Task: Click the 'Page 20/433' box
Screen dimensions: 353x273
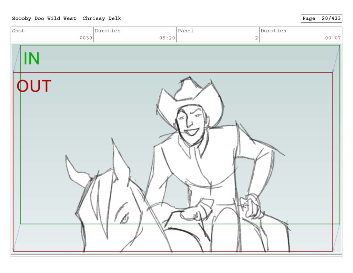Action: coord(322,19)
